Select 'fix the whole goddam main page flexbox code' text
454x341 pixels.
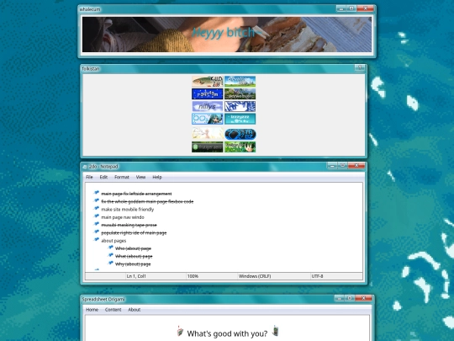click(x=147, y=201)
